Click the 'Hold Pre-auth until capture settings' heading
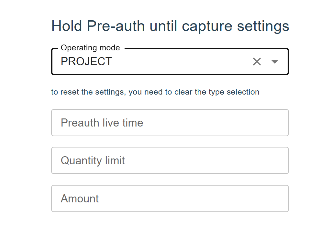The height and width of the screenshot is (234, 331). pos(170,26)
